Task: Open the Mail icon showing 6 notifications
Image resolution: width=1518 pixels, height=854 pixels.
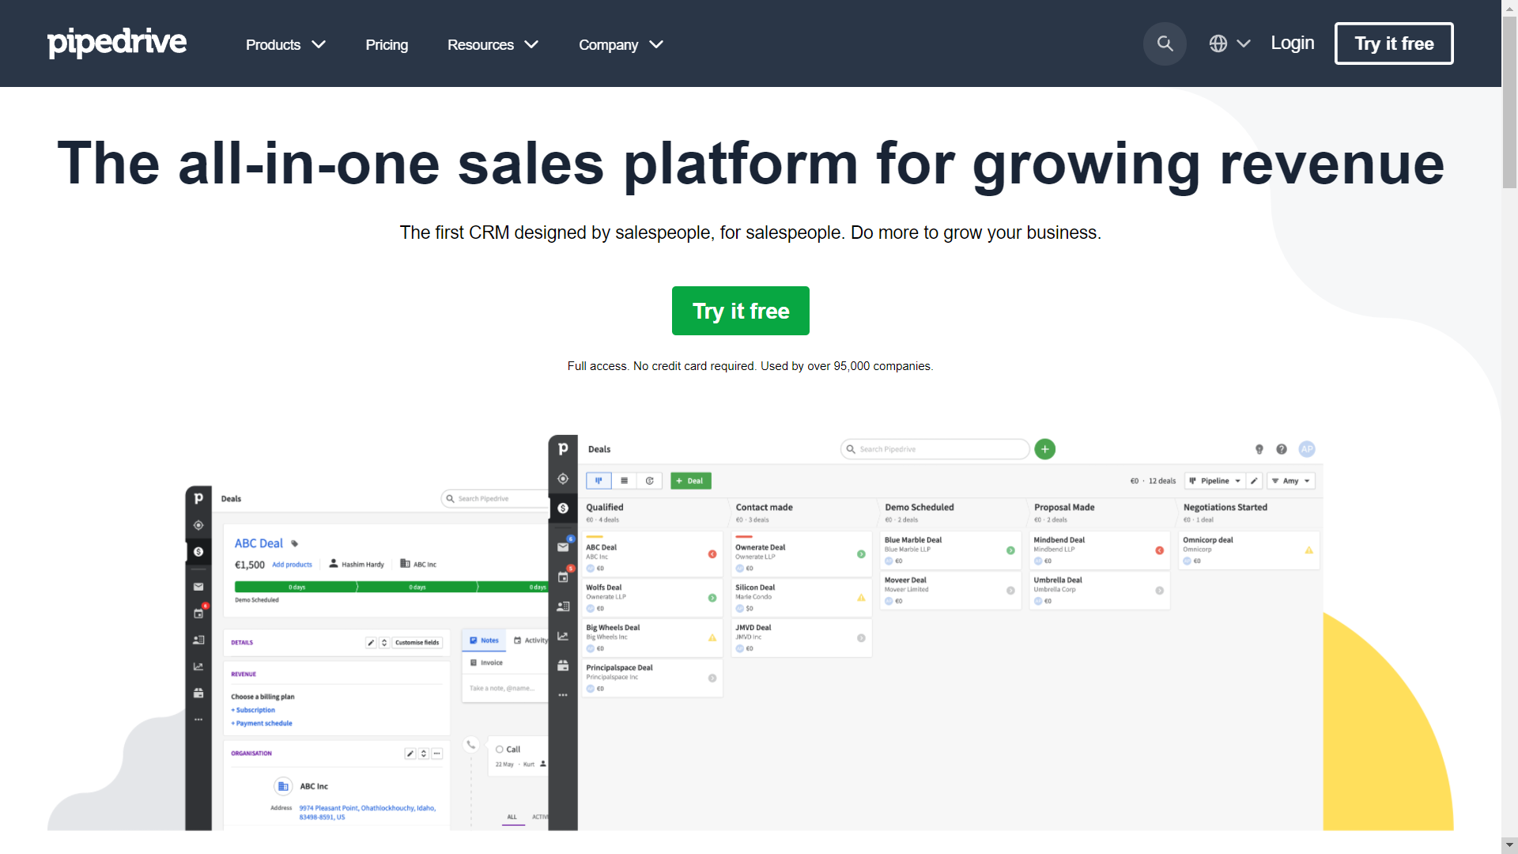Action: tap(564, 546)
